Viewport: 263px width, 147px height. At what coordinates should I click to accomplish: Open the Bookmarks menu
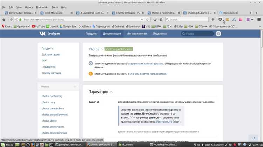pos(42,7)
